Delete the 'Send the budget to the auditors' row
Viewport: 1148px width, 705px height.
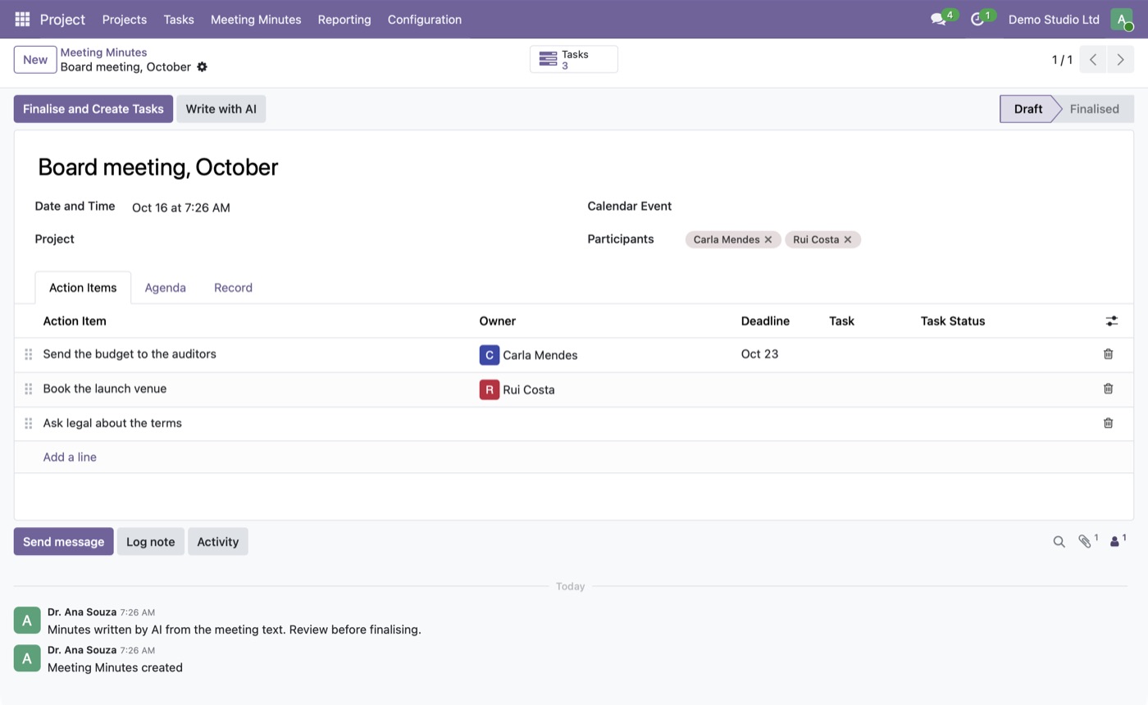1108,354
